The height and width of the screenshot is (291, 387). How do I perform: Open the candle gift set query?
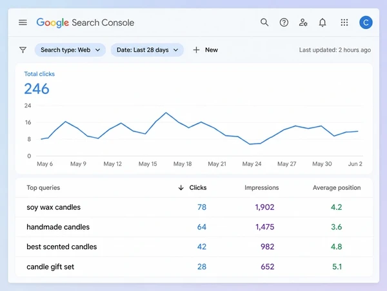pyautogui.click(x=50, y=267)
